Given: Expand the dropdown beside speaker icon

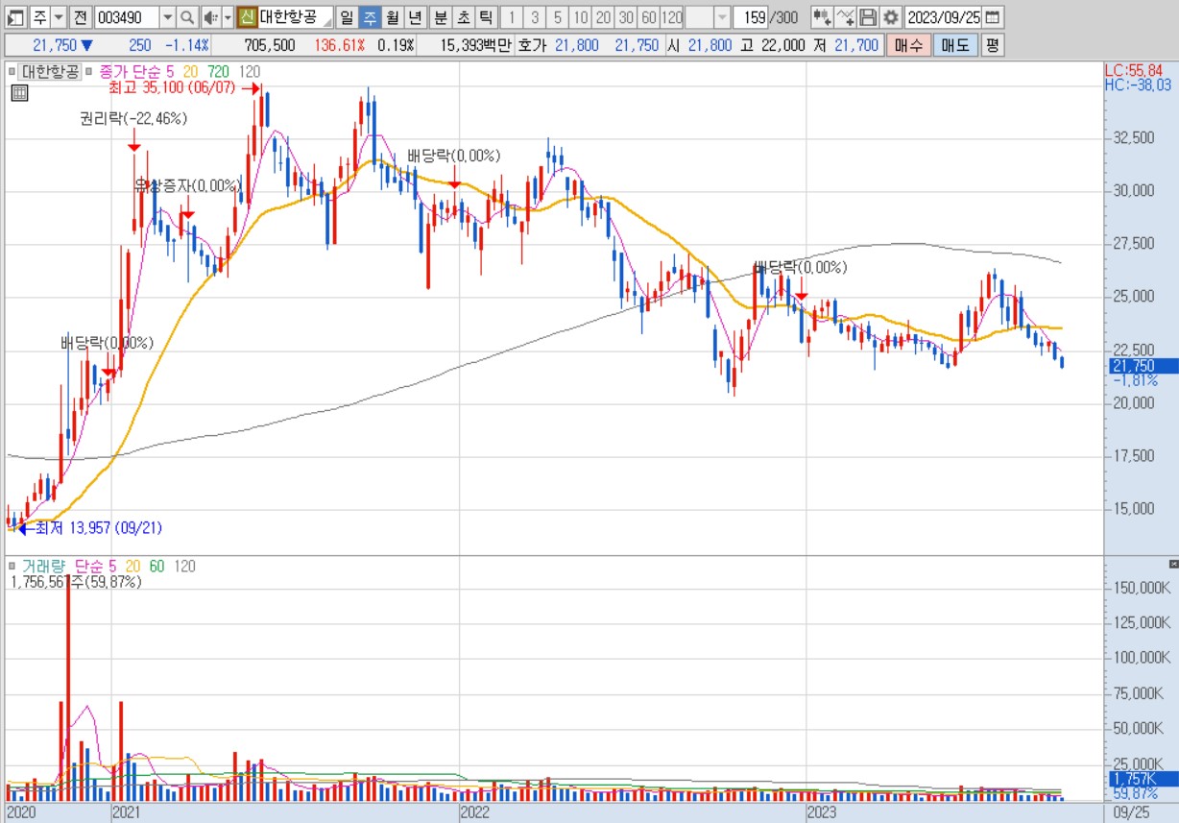Looking at the screenshot, I should pyautogui.click(x=228, y=17).
